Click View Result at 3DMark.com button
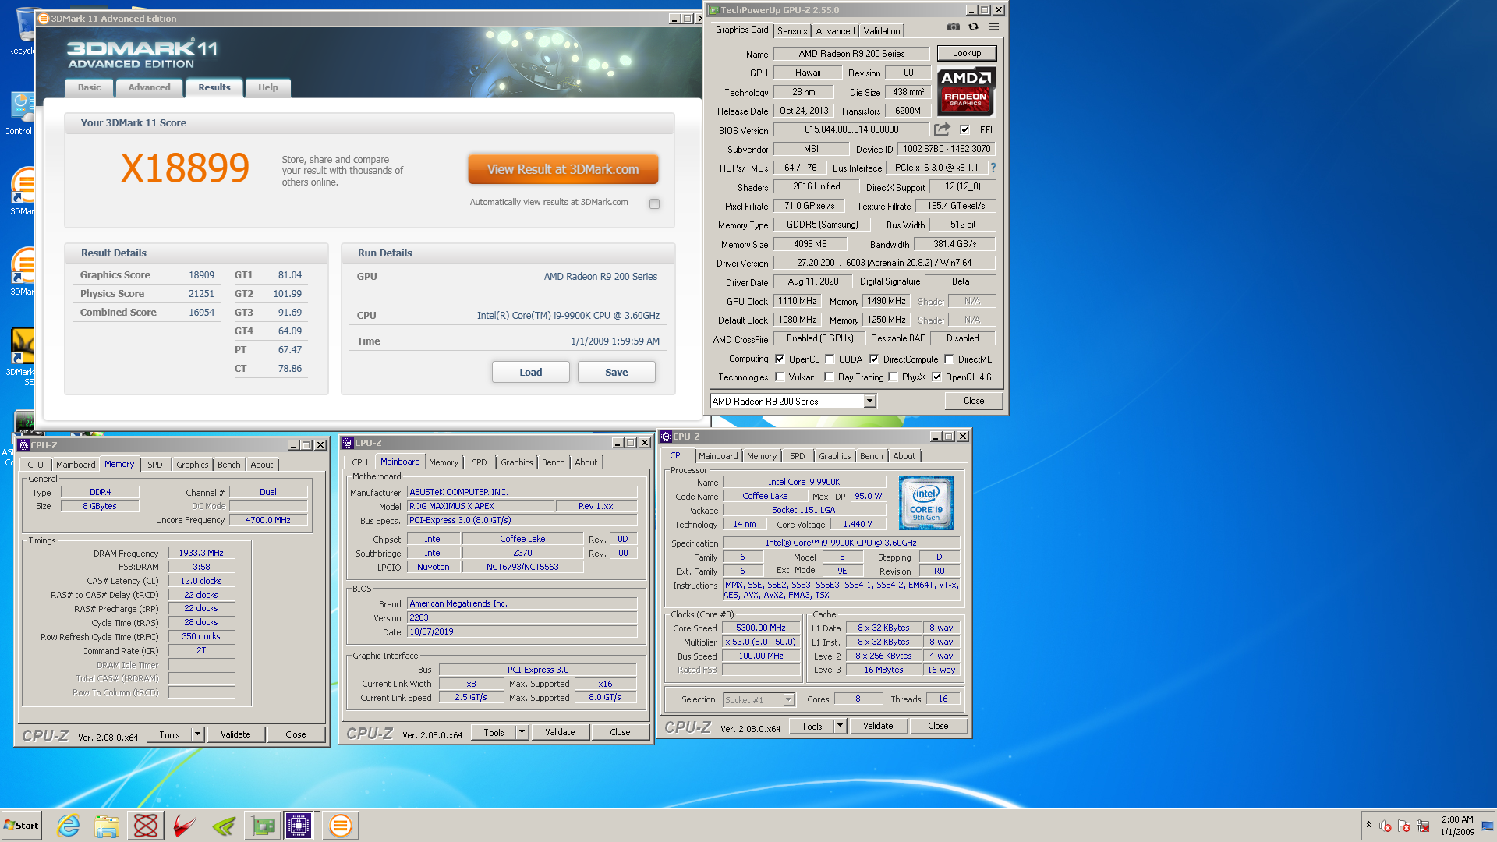Viewport: 1497px width, 842px height. pos(563,169)
